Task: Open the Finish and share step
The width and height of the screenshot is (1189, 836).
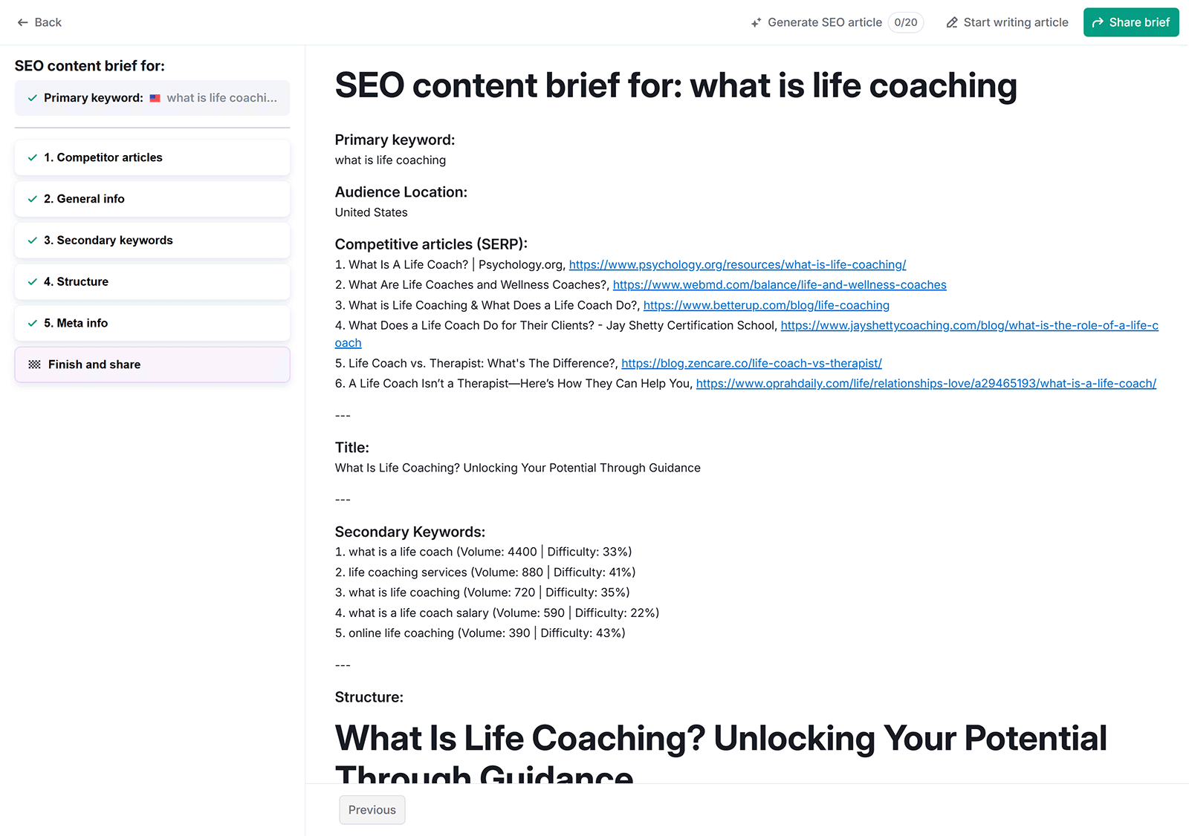Action: (x=152, y=364)
